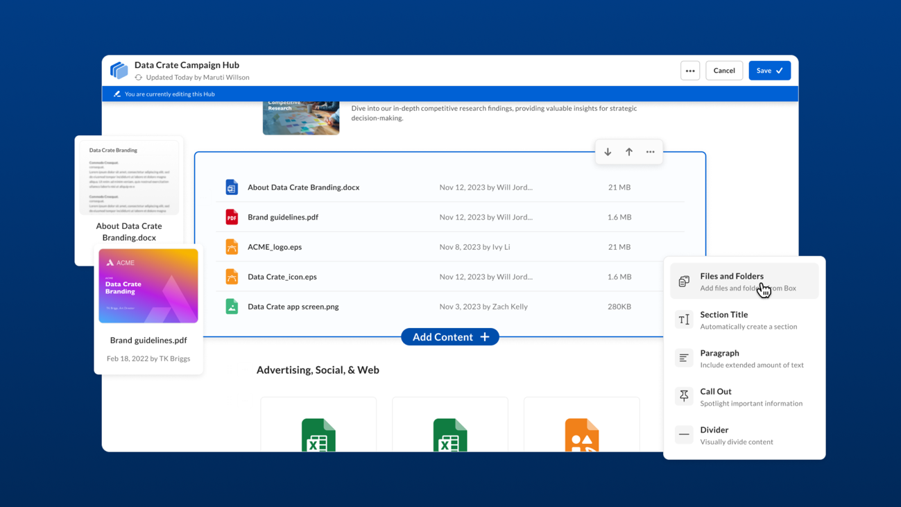Move section down with the down arrow
The image size is (901, 507).
[608, 152]
